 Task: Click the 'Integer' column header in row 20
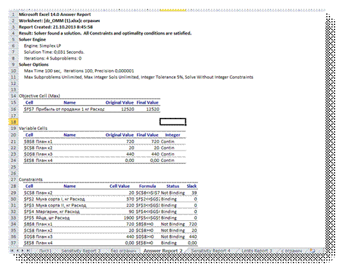pyautogui.click(x=172, y=135)
